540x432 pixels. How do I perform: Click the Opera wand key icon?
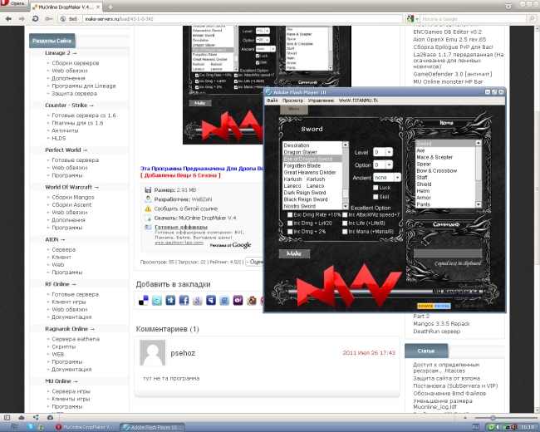(48, 18)
